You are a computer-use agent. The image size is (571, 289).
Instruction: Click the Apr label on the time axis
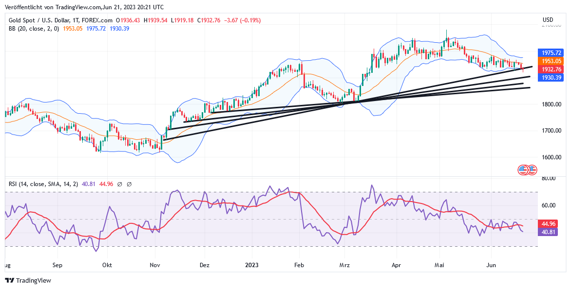coord(396,265)
